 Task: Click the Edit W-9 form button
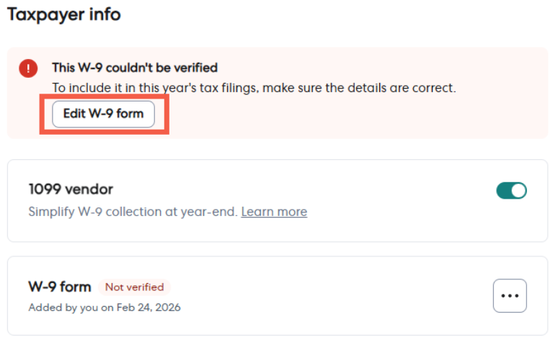103,114
